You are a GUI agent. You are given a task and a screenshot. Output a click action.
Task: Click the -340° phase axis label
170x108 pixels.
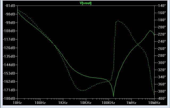pos(161,77)
